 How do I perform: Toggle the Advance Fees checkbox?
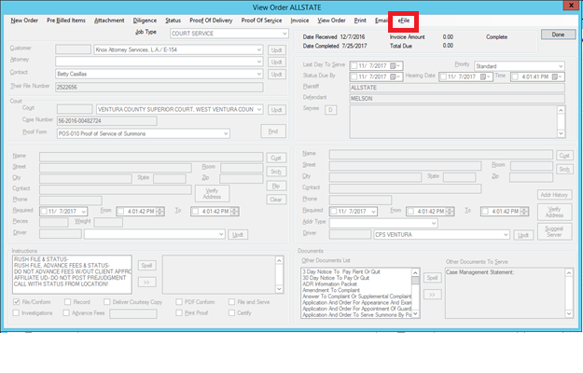[x=66, y=313]
